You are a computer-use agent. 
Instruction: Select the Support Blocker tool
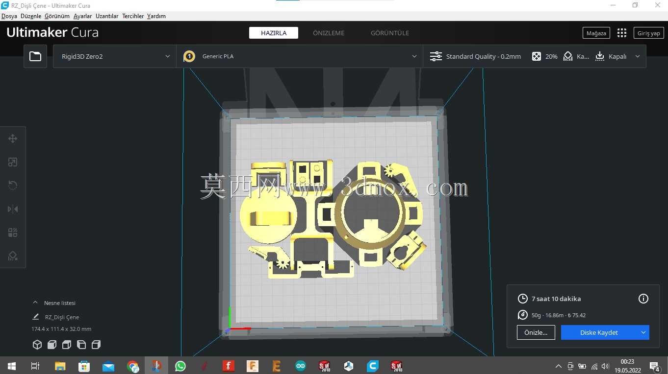coord(13,256)
